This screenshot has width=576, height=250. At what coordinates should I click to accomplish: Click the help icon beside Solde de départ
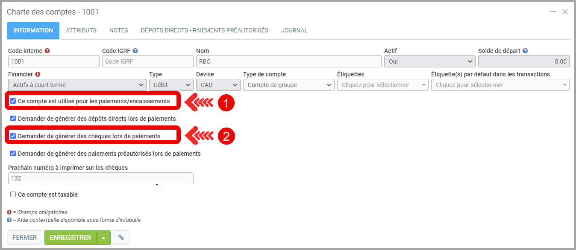[x=525, y=51]
